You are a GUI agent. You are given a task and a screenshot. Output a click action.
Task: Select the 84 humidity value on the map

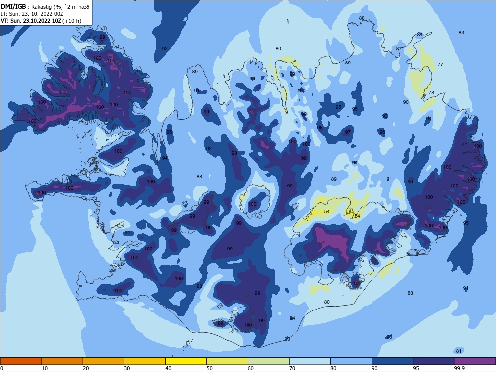[420, 35]
